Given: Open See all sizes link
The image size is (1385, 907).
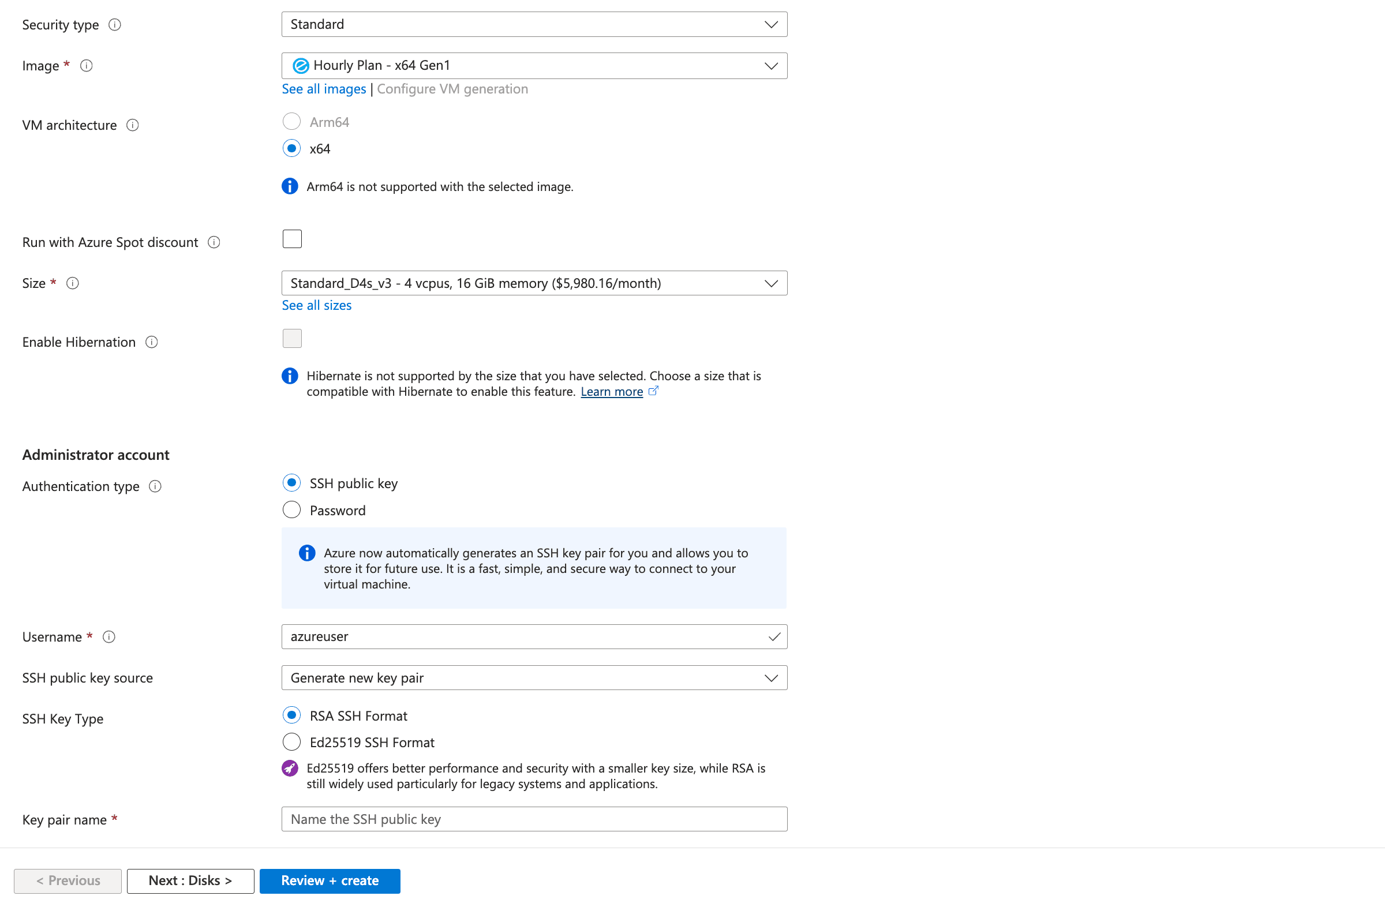Looking at the screenshot, I should [x=317, y=305].
